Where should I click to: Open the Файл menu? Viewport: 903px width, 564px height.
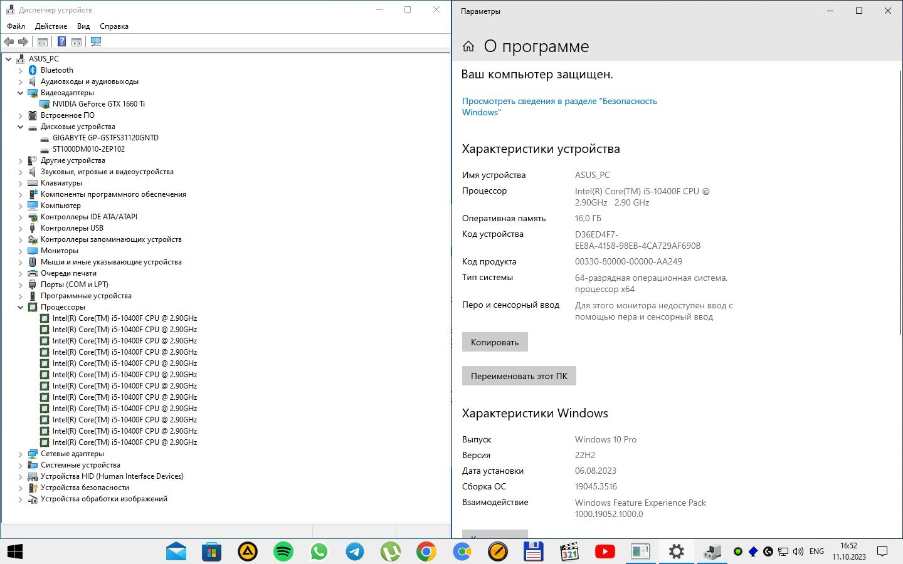(16, 26)
